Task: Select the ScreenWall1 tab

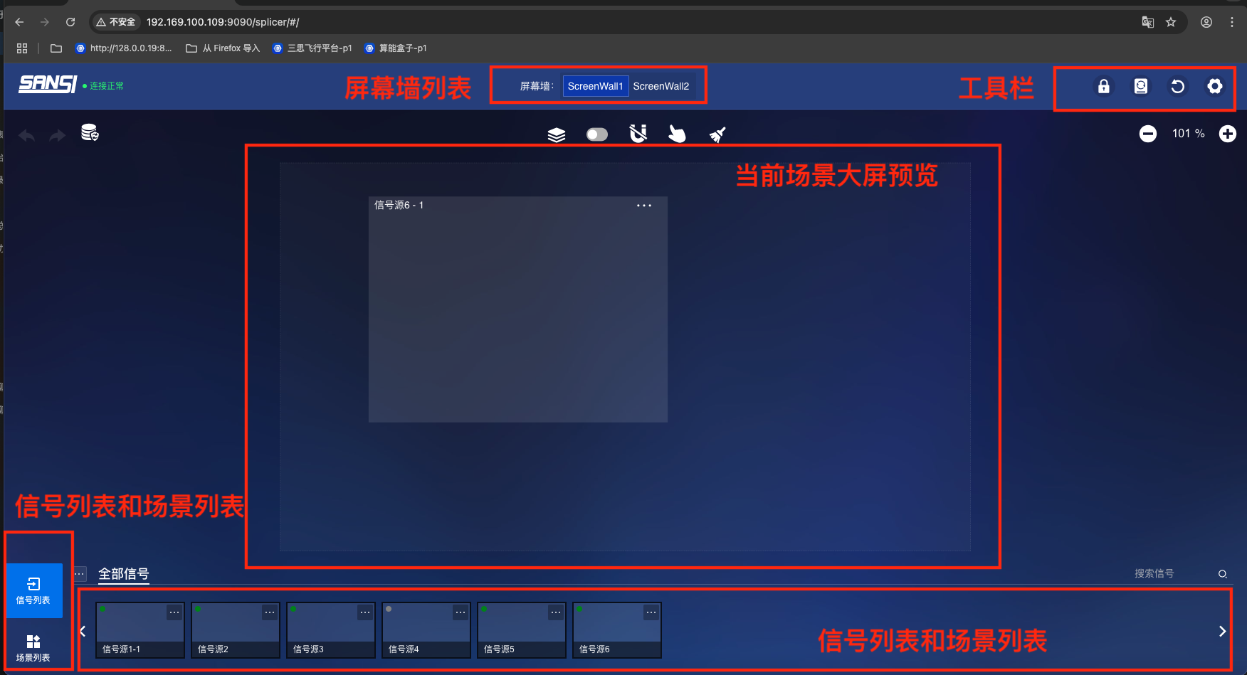Action: (x=596, y=86)
